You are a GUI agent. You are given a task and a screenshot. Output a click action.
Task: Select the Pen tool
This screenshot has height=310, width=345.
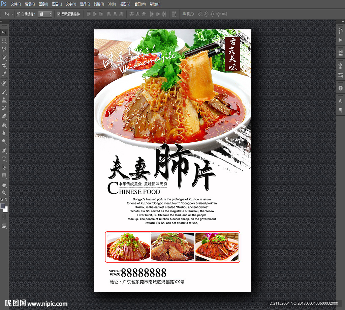(x=4, y=150)
